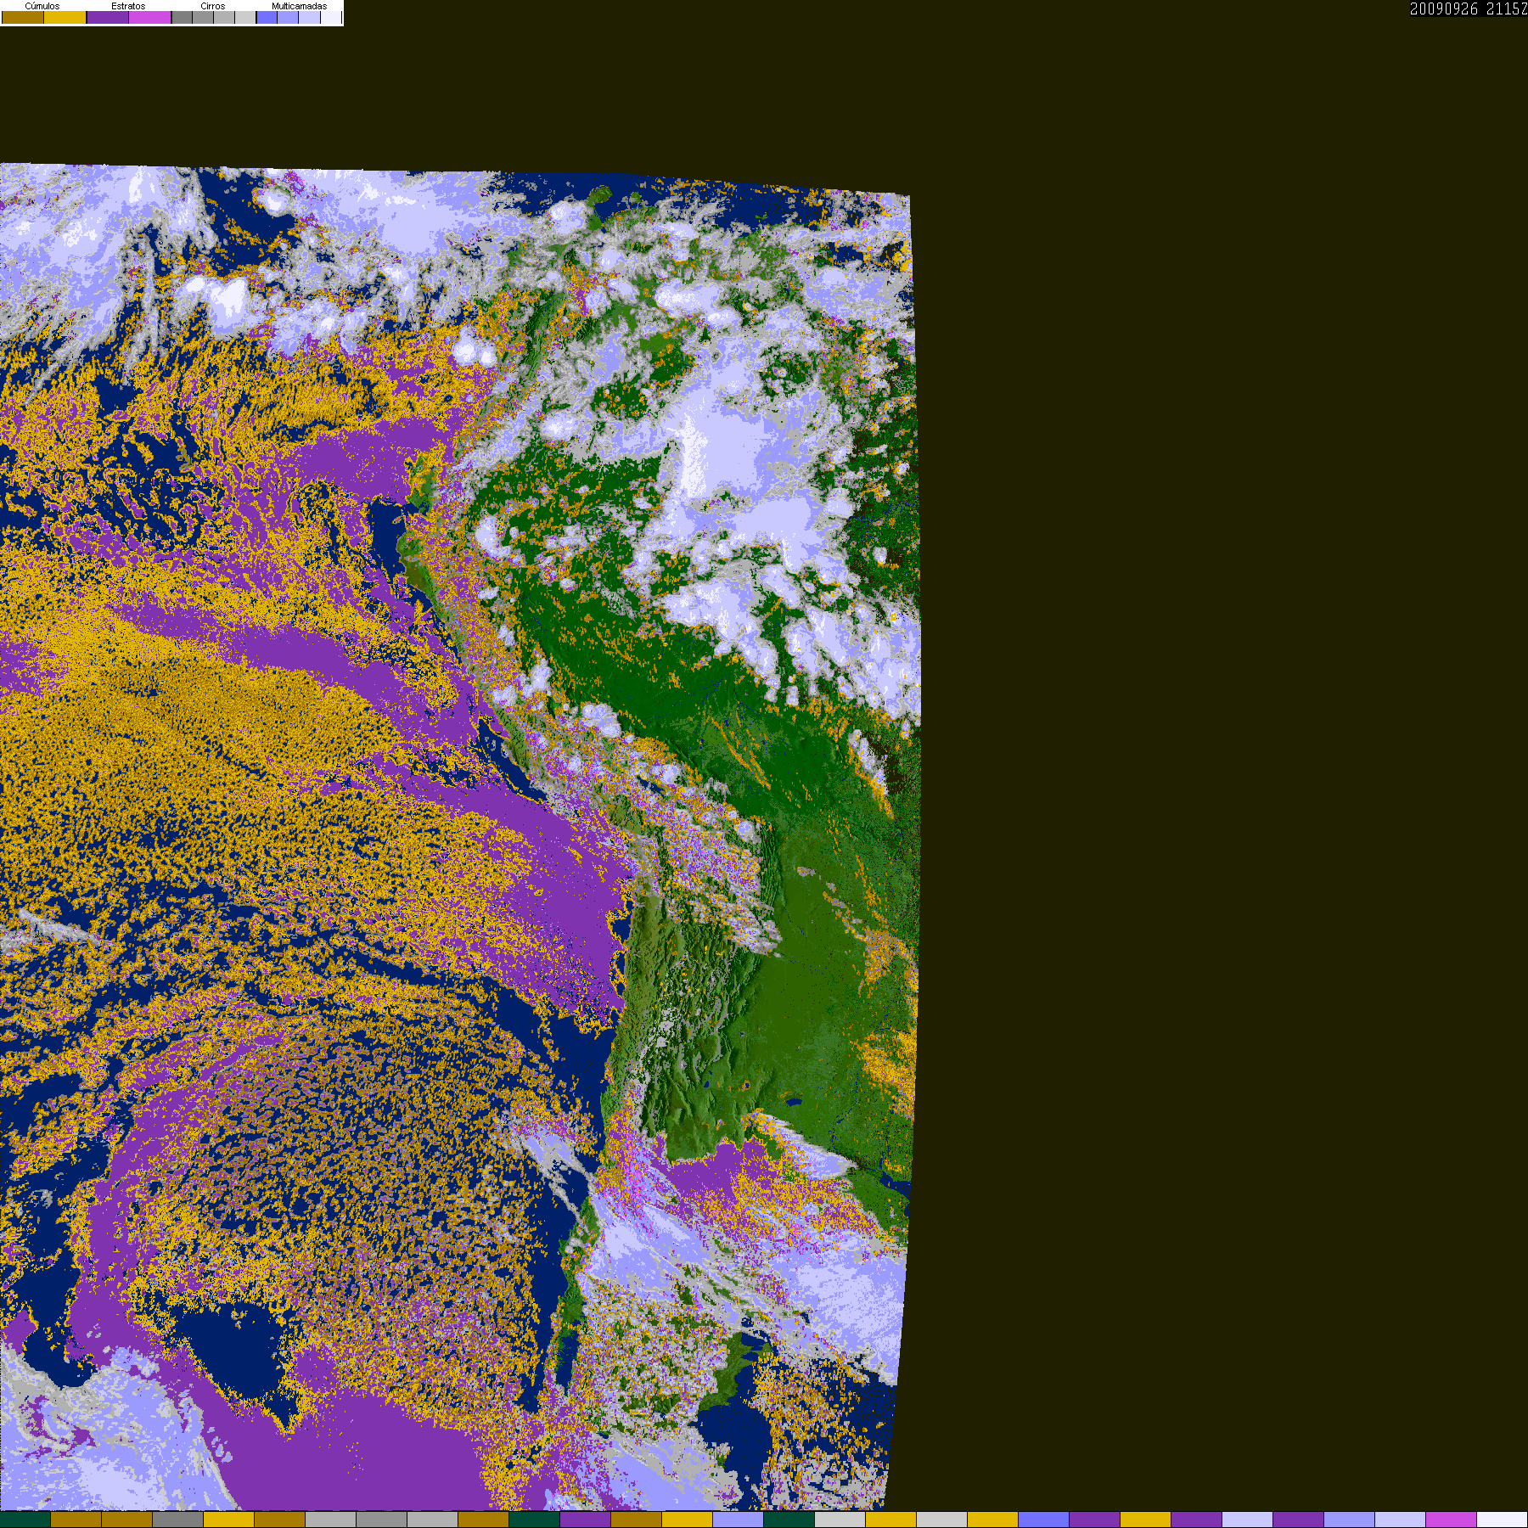
Task: Pick the second-darkest gray Cirros swatch
Action: (x=203, y=17)
